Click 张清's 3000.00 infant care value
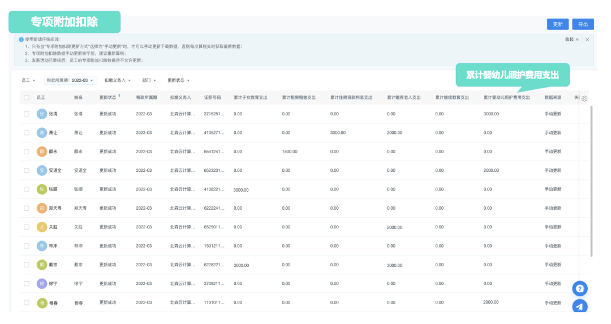611x324 pixels. pos(491,114)
